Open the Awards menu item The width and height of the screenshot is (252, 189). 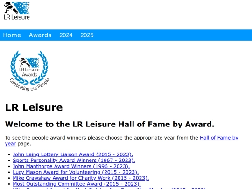tap(40, 35)
